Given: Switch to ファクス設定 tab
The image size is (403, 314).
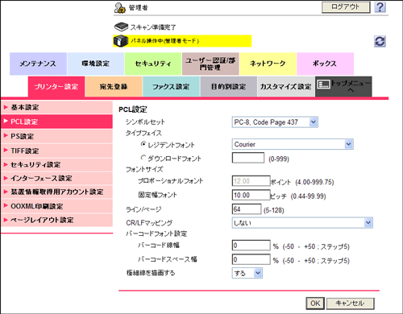Looking at the screenshot, I should coord(171,86).
